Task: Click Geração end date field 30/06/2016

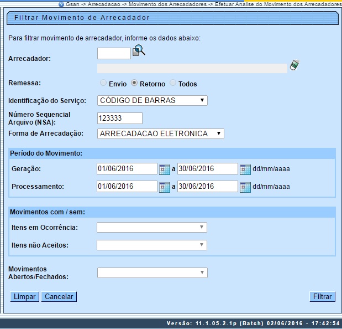Action: click(x=208, y=168)
